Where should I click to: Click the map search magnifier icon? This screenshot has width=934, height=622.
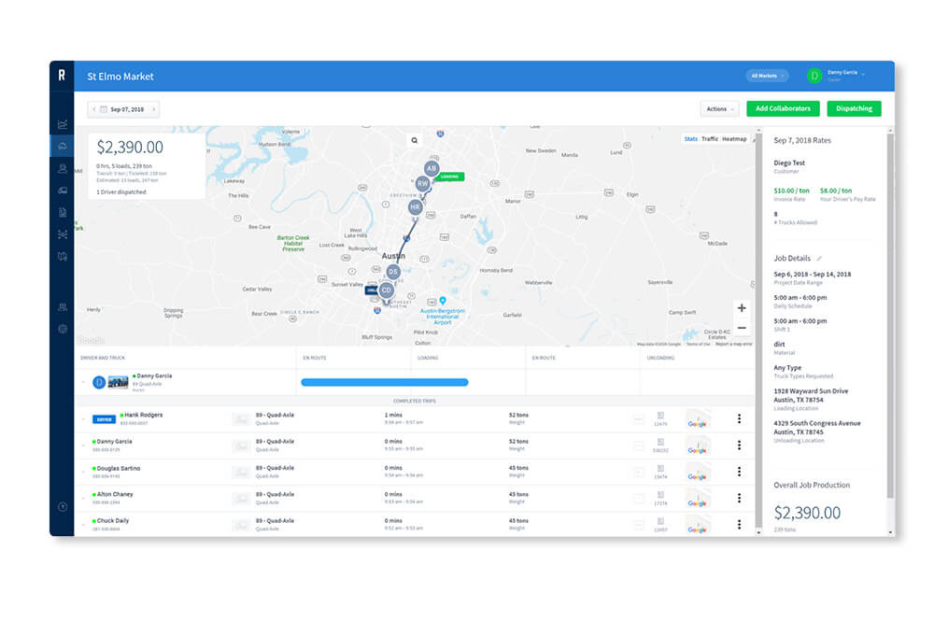(415, 140)
